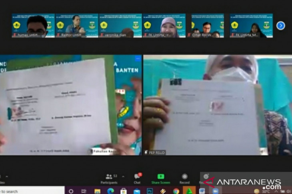This screenshot has width=292, height=194.
Task: Open Google Chrome from the taskbar
Action: (176, 191)
